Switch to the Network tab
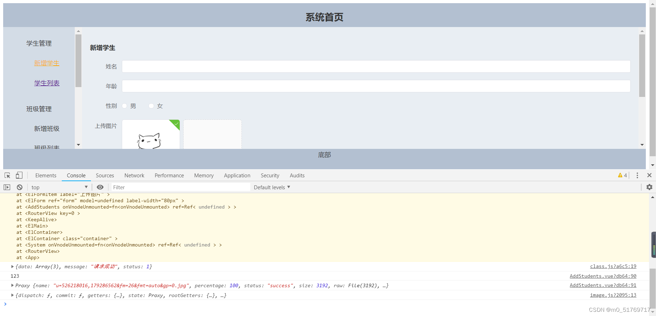This screenshot has height=316, width=656. 134,175
